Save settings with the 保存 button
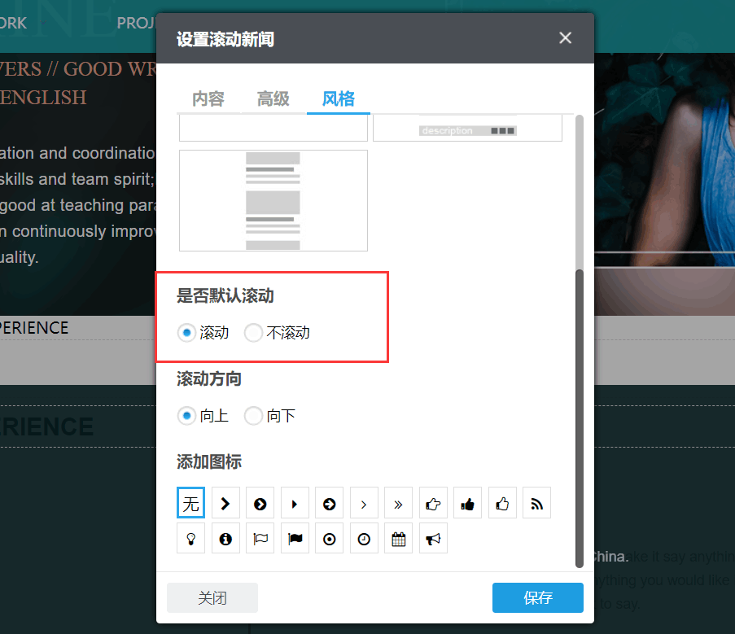 pos(537,597)
